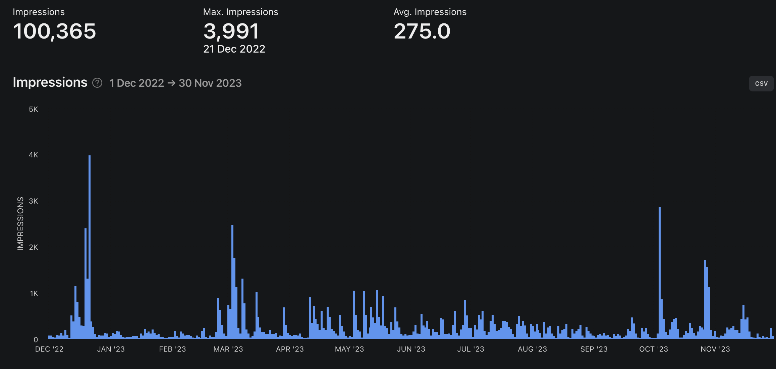Download data with the CSV button
This screenshot has height=369, width=776.
761,83
